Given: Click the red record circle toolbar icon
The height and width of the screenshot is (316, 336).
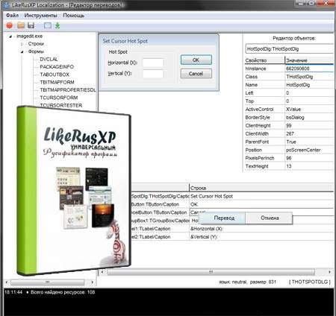Looking at the screenshot, I should pyautogui.click(x=10, y=25).
